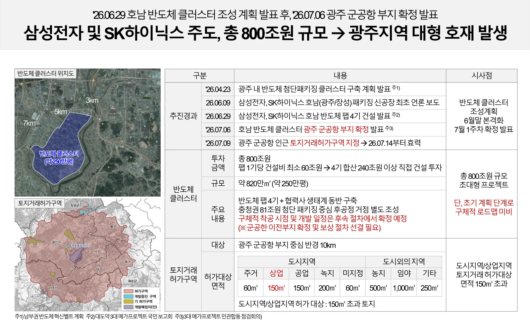Select the '26.07.09 date cell
The width and height of the screenshot is (530, 320).
[218, 143]
